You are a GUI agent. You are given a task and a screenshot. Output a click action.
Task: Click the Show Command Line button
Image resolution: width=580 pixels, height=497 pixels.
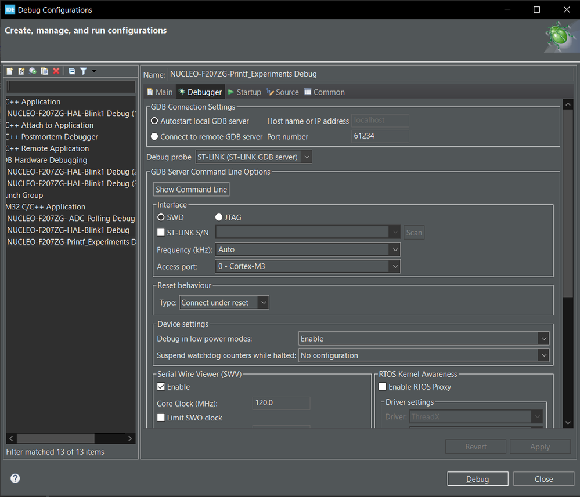click(x=191, y=190)
